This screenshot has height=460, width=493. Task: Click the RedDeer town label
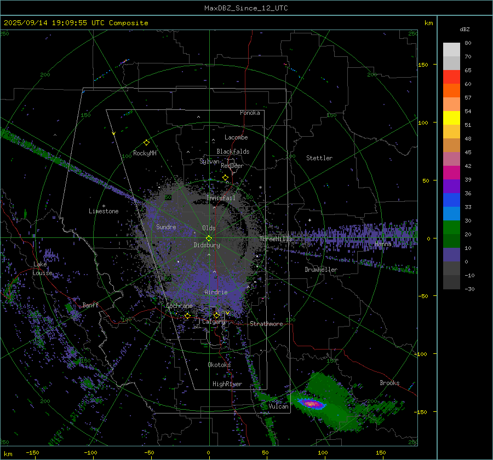tap(232, 166)
